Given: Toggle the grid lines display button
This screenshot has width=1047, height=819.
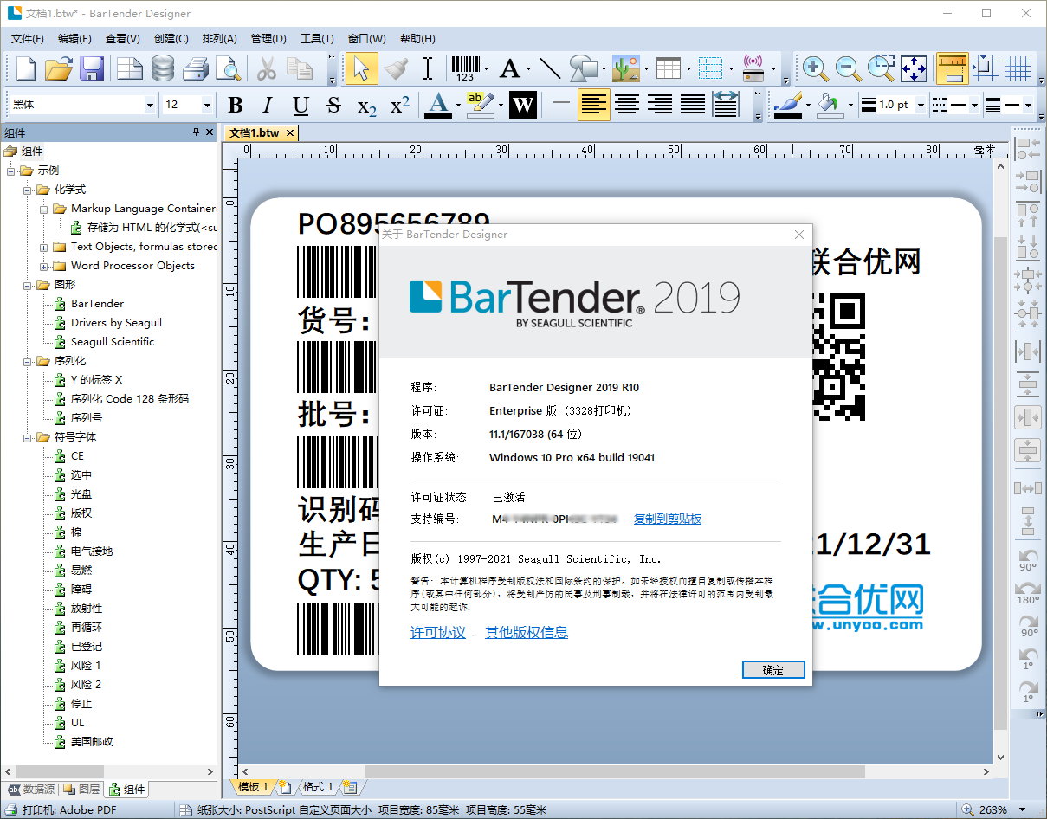Looking at the screenshot, I should pos(1018,68).
